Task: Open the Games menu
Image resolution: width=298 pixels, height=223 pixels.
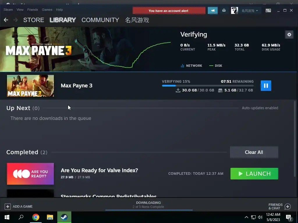Action: (x=47, y=10)
